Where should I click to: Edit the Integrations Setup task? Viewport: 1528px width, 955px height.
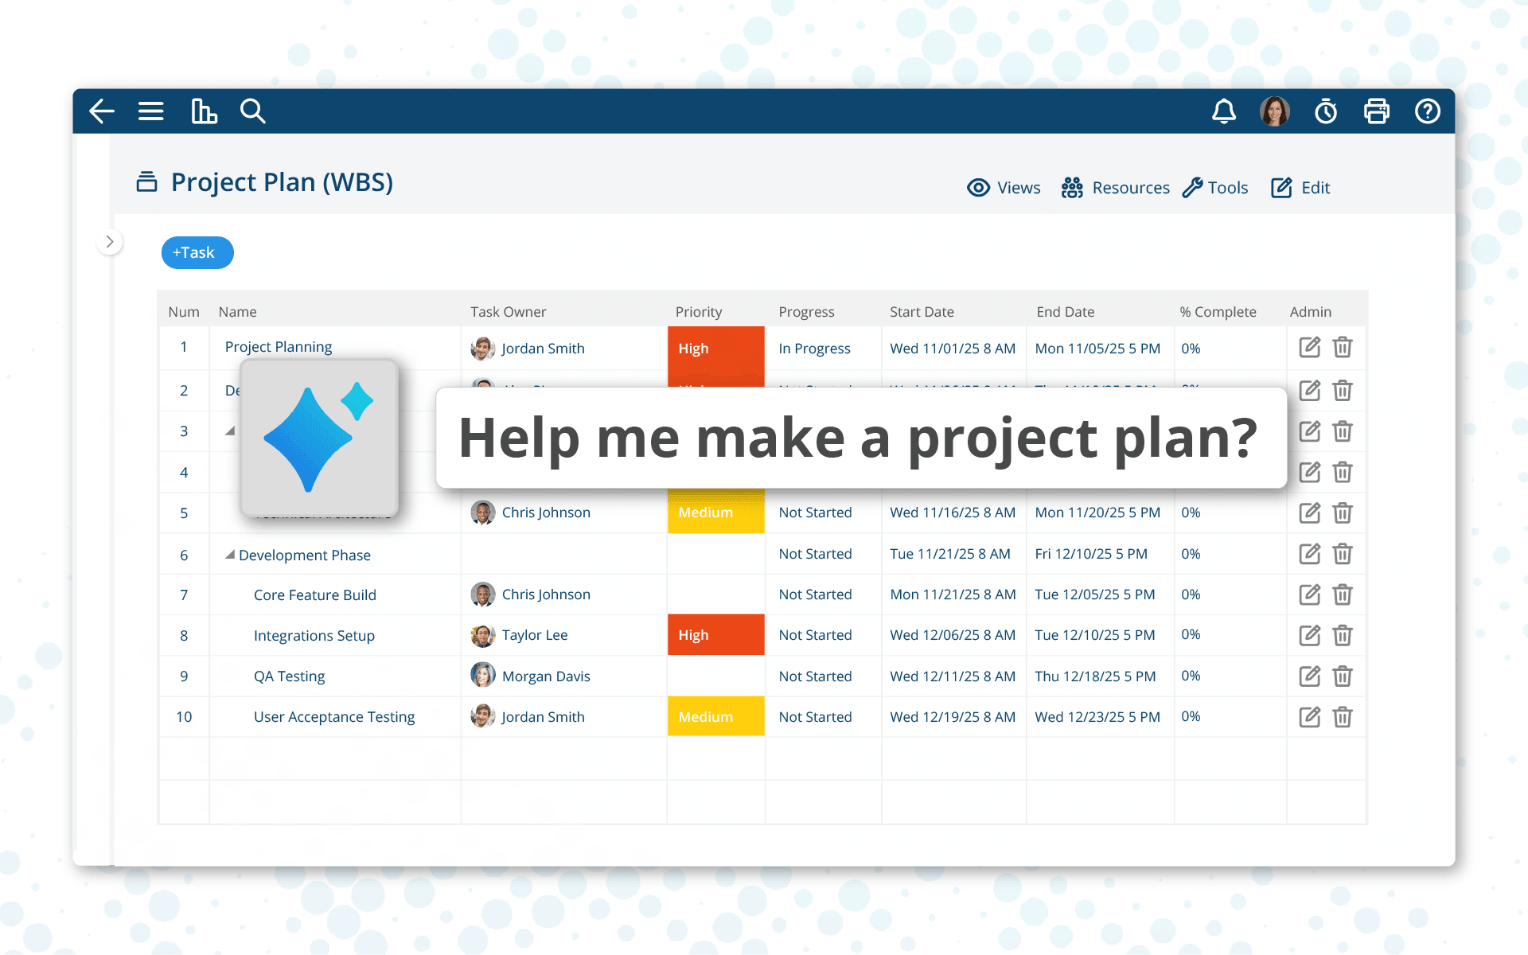pyautogui.click(x=1310, y=635)
